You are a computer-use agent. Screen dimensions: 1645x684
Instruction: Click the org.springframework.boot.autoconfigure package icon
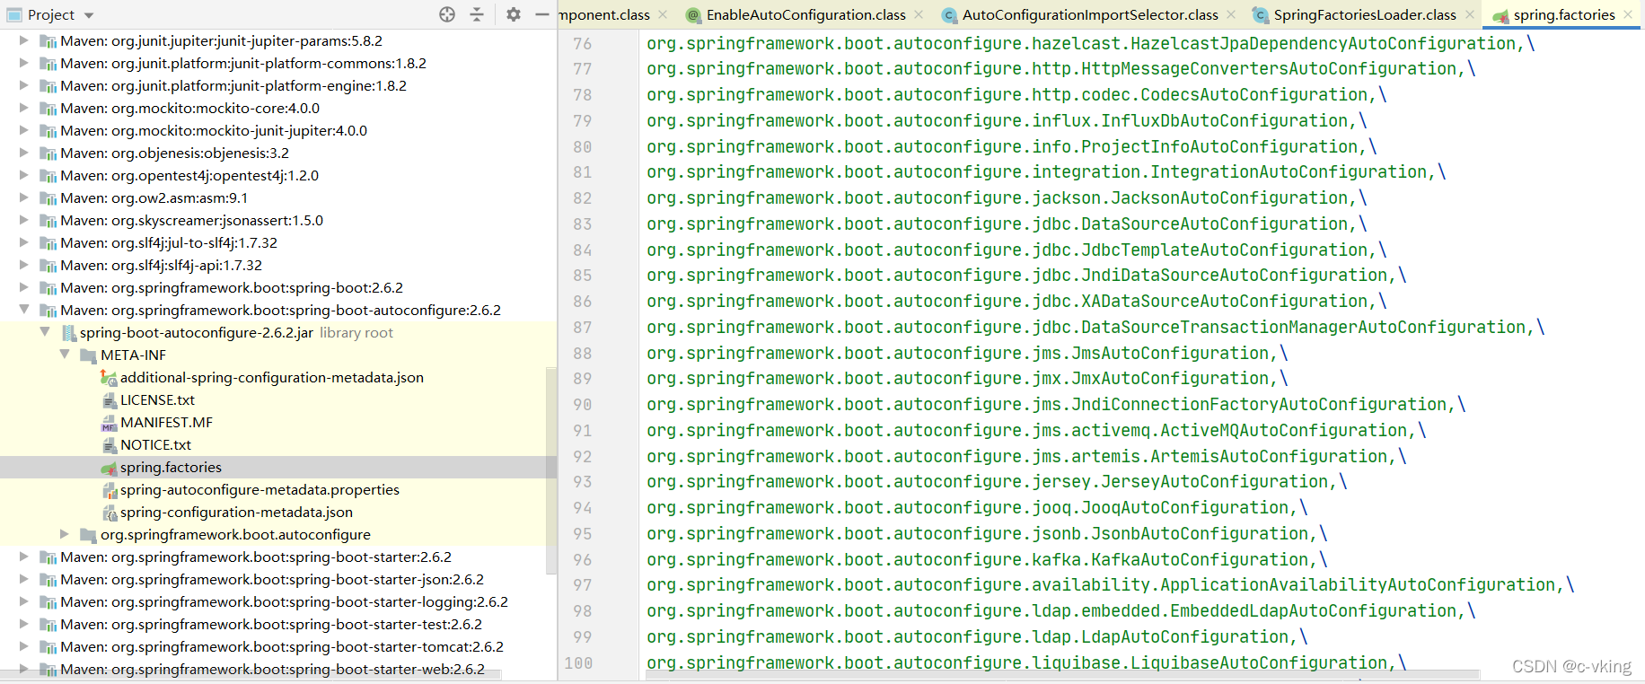point(88,535)
